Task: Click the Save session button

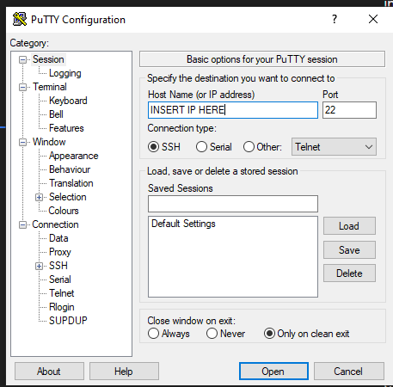Action: (349, 249)
